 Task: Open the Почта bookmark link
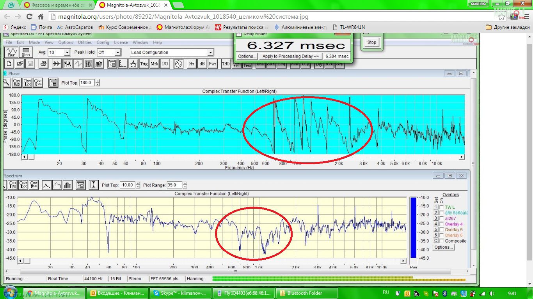[41, 27]
